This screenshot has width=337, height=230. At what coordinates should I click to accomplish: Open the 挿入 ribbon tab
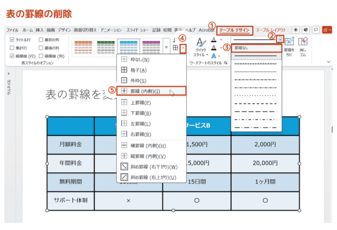click(40, 30)
